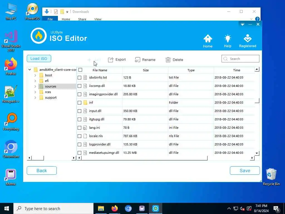Check the box for lang.ini

coord(79,128)
